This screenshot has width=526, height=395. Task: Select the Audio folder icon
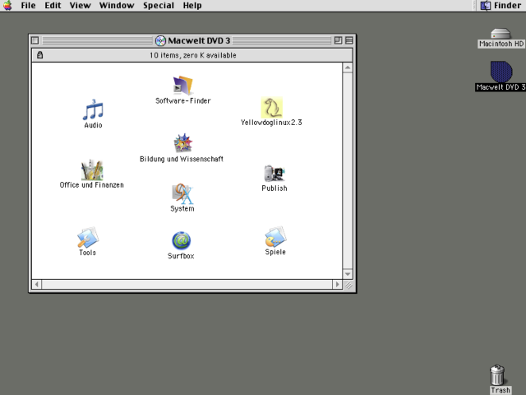coord(93,109)
